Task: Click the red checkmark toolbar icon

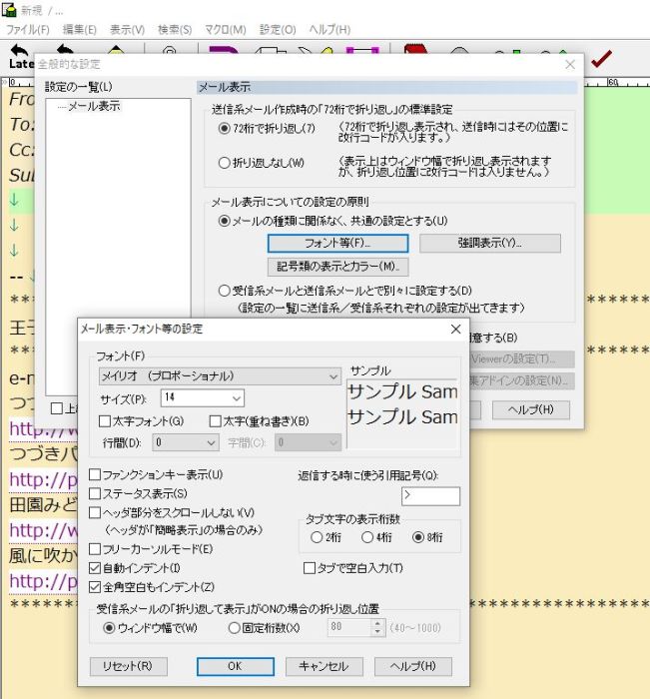Action: 600,60
